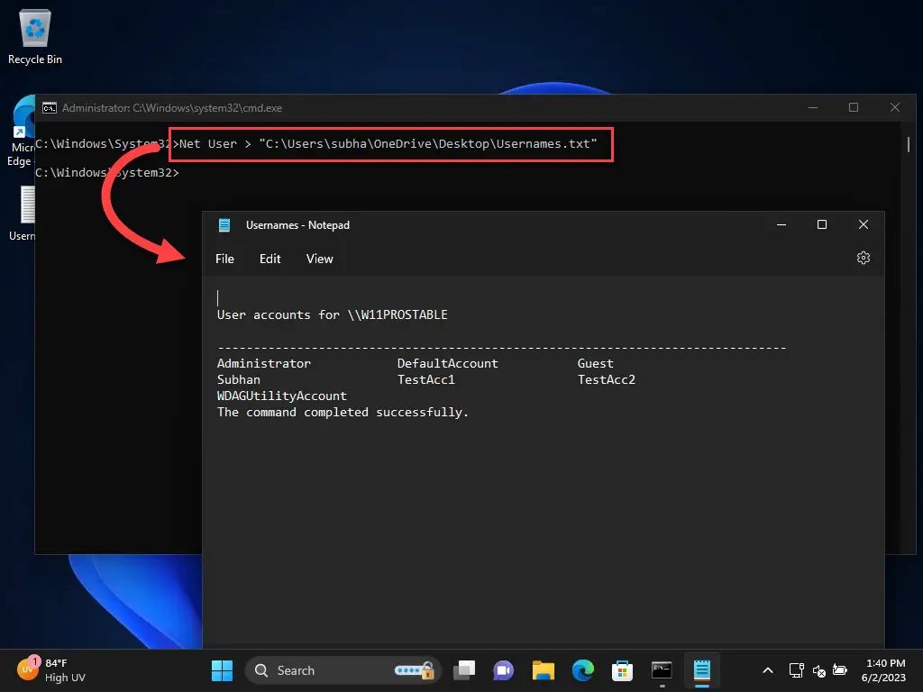
Task: Click the cmd.exe icon in Command Prompt title bar
Action: tap(50, 108)
